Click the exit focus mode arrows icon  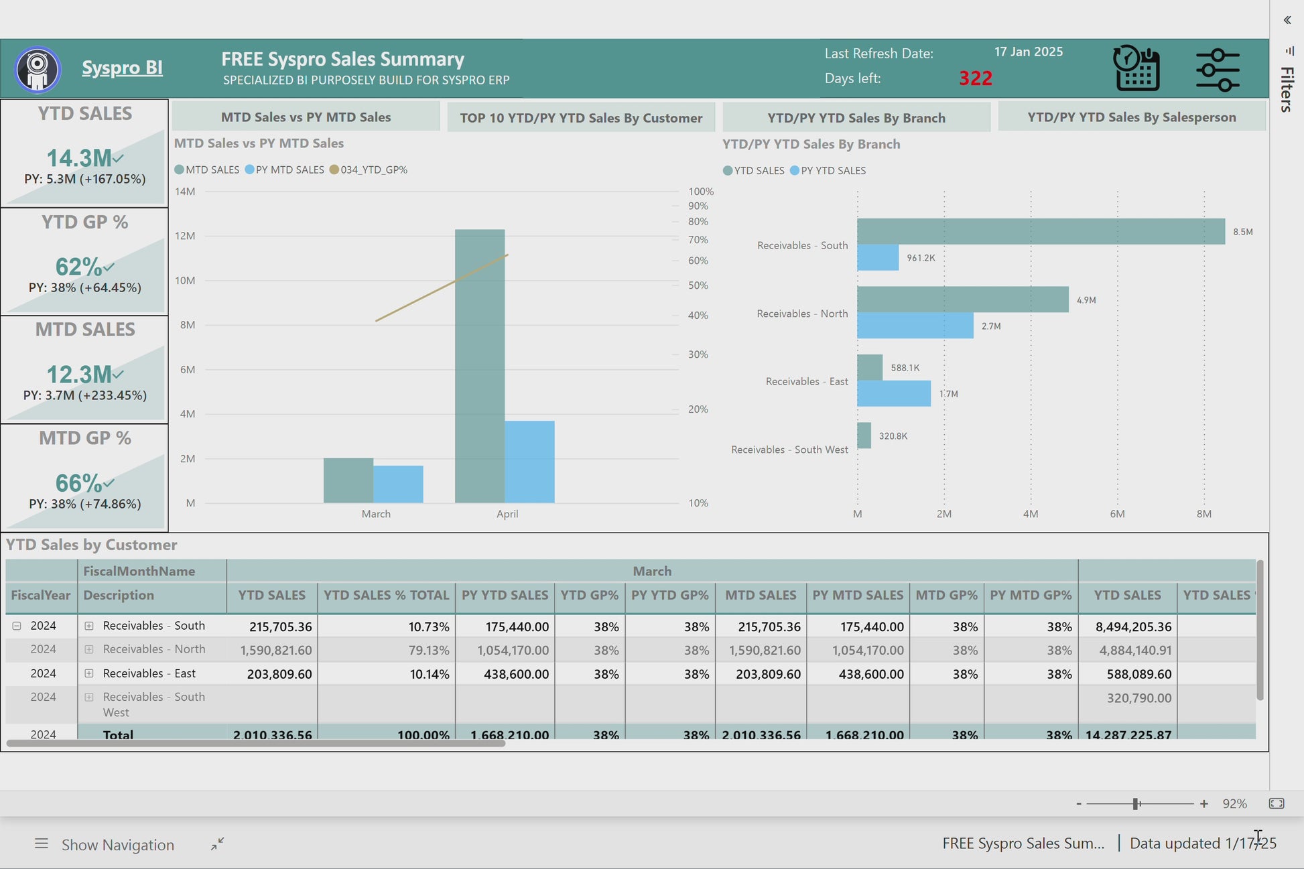[x=217, y=844]
